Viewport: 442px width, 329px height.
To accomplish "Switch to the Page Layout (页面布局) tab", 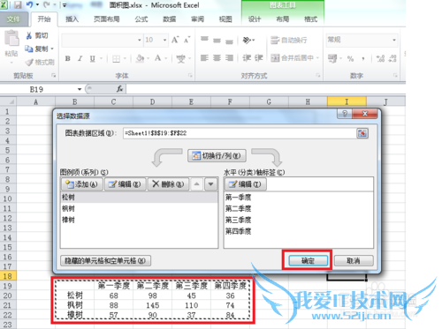I will pyautogui.click(x=107, y=19).
